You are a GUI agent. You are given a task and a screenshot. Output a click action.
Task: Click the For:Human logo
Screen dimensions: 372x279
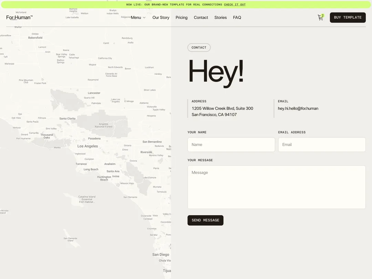[x=19, y=17]
